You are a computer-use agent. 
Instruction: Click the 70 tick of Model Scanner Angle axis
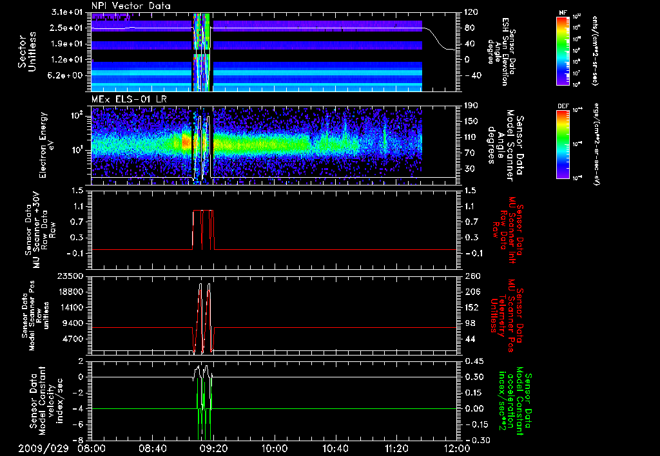[x=469, y=153]
